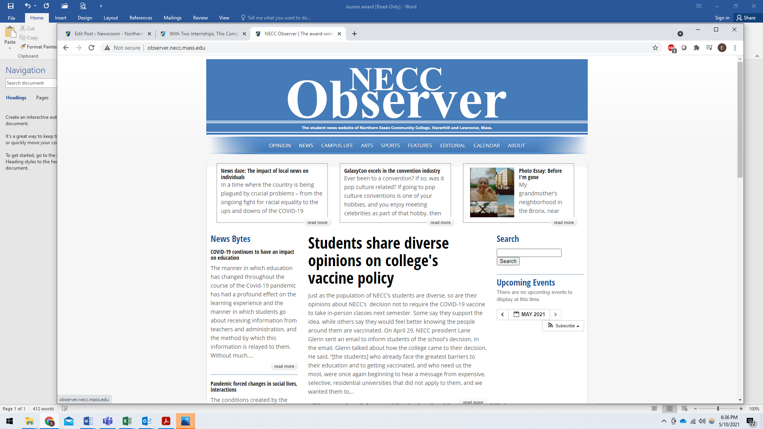763x429 pixels.
Task: Open the Mailings ribbon tab
Action: point(172,18)
